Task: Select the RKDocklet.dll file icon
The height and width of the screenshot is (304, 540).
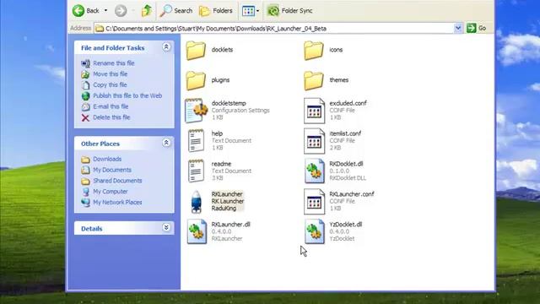Action: (x=315, y=171)
